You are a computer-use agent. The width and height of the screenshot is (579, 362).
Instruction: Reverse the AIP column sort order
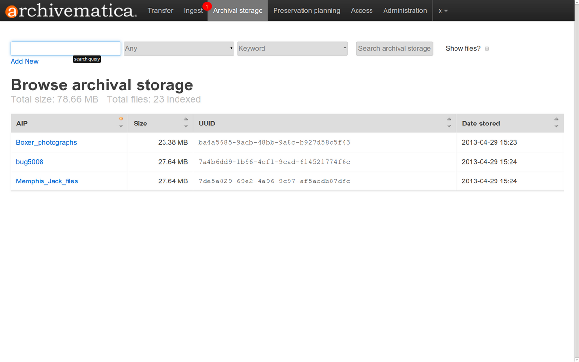point(121,125)
